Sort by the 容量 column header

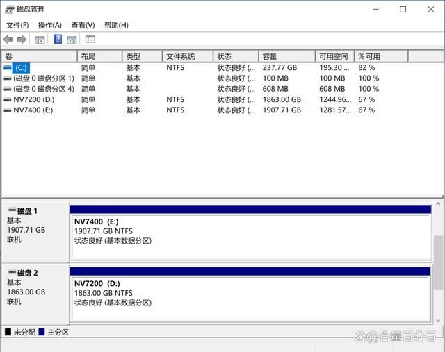270,56
